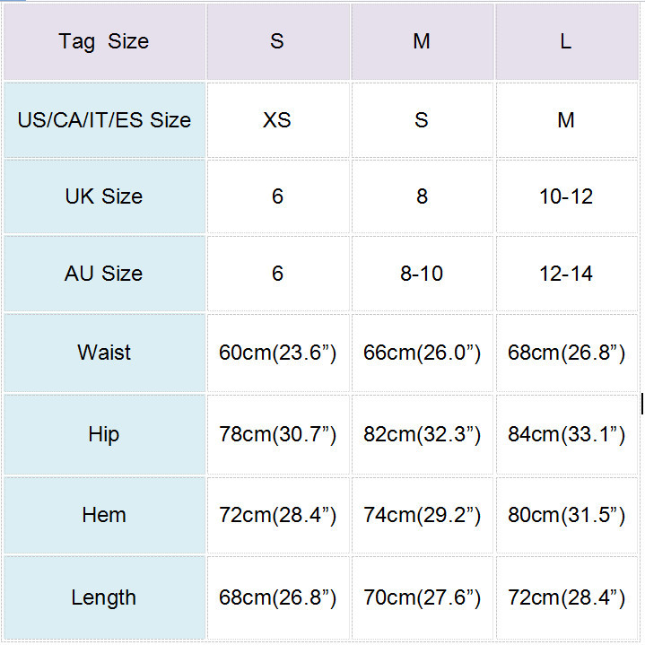This screenshot has height=645, width=645.
Task: Select the Hip row label
Action: 104,434
